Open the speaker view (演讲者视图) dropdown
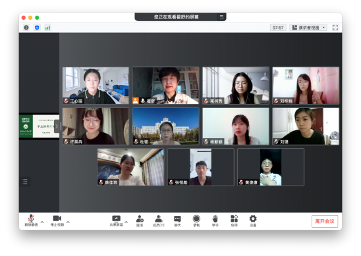 (x=308, y=28)
